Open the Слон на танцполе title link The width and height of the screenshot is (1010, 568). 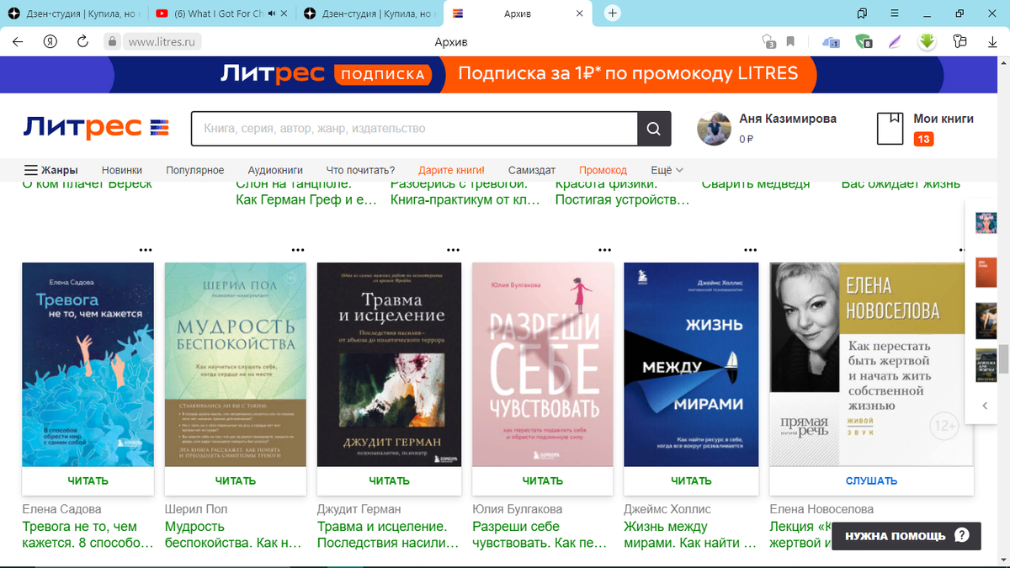[306, 193]
